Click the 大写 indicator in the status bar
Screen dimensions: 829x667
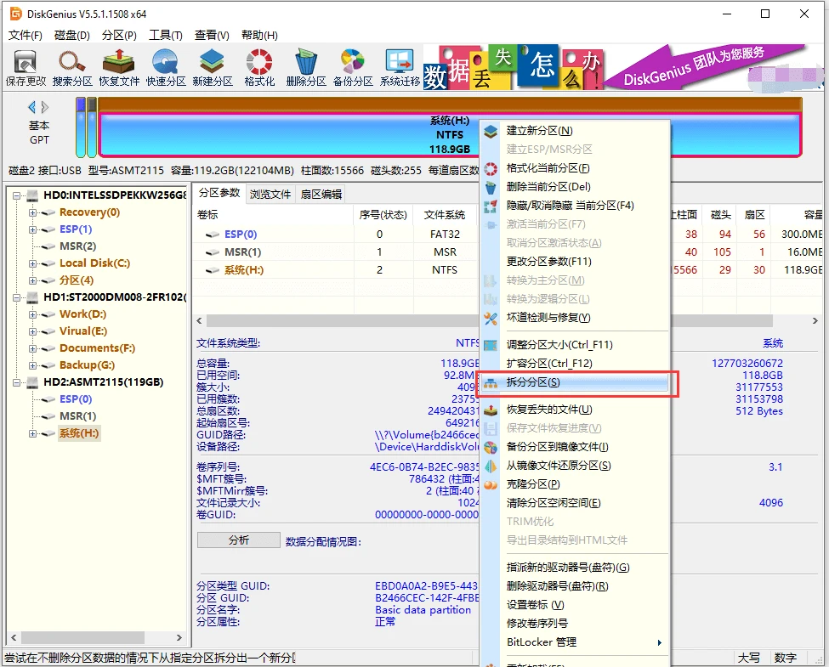[751, 656]
